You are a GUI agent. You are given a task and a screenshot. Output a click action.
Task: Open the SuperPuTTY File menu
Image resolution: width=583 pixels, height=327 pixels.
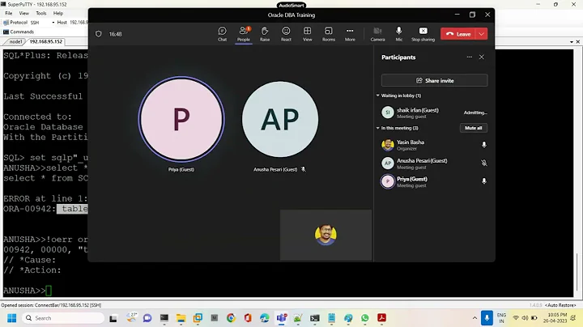point(9,13)
